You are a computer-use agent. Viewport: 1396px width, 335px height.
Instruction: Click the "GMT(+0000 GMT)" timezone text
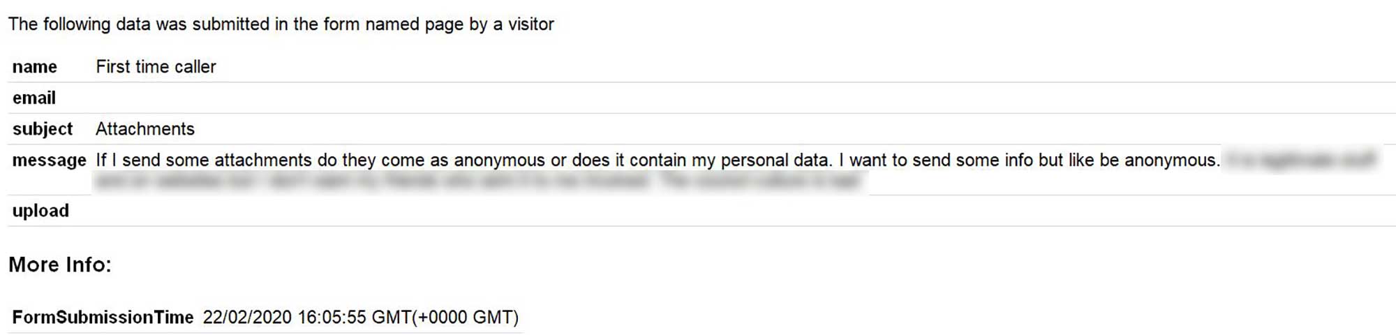(x=445, y=318)
